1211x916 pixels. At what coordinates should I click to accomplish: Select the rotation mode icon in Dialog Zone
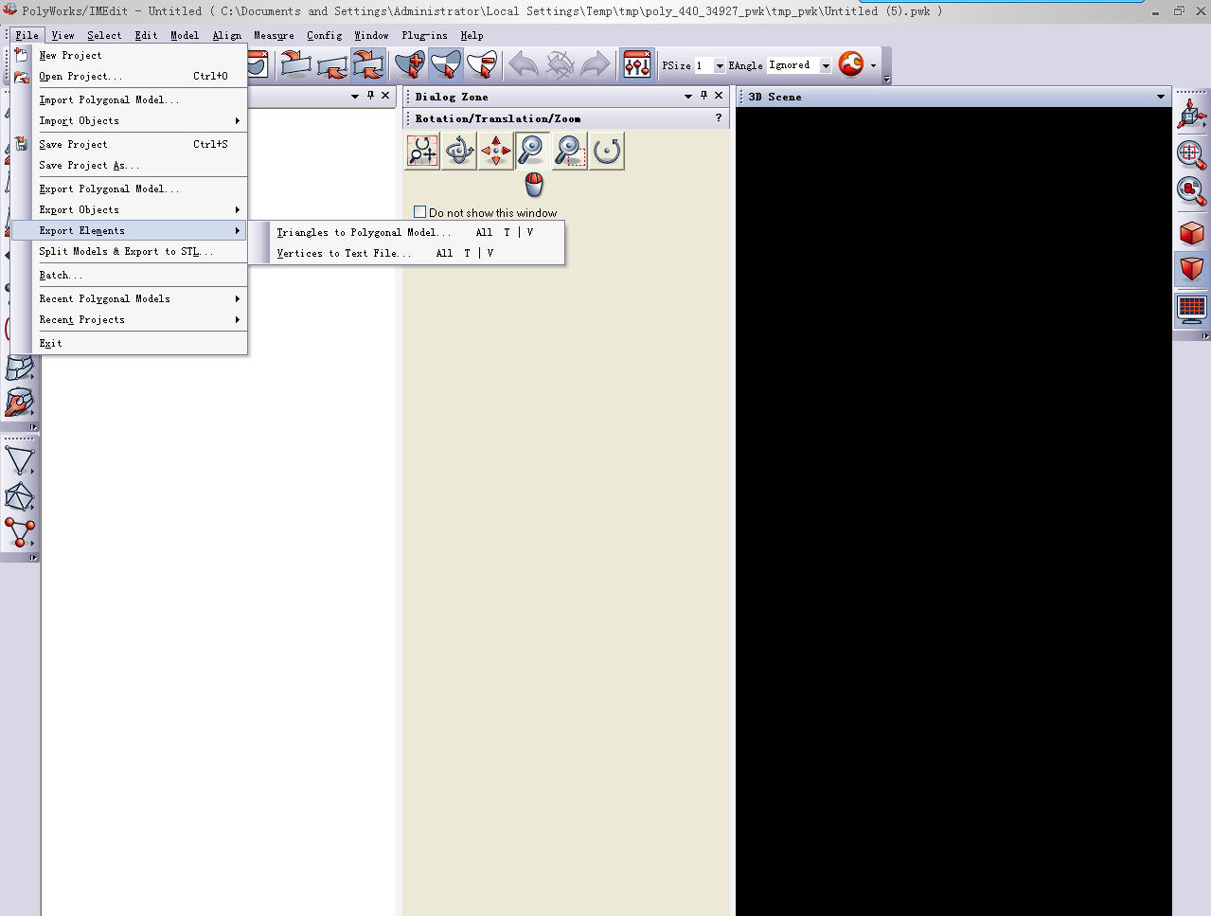(x=459, y=151)
